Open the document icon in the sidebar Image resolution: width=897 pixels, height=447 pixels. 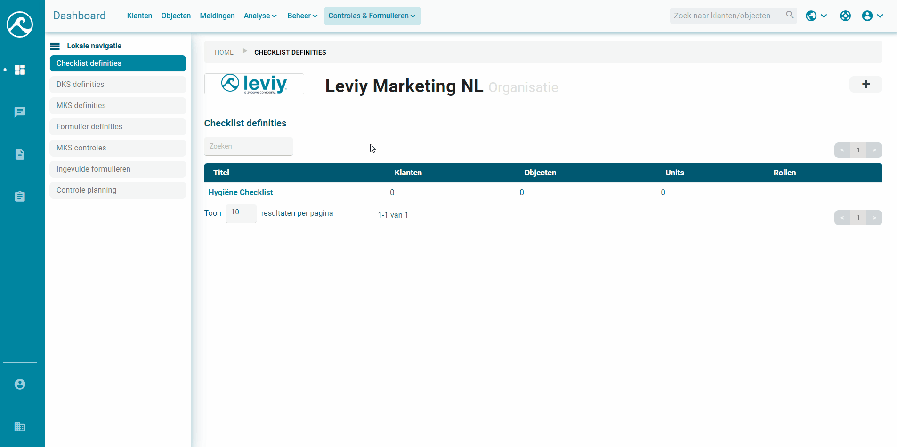coord(20,154)
